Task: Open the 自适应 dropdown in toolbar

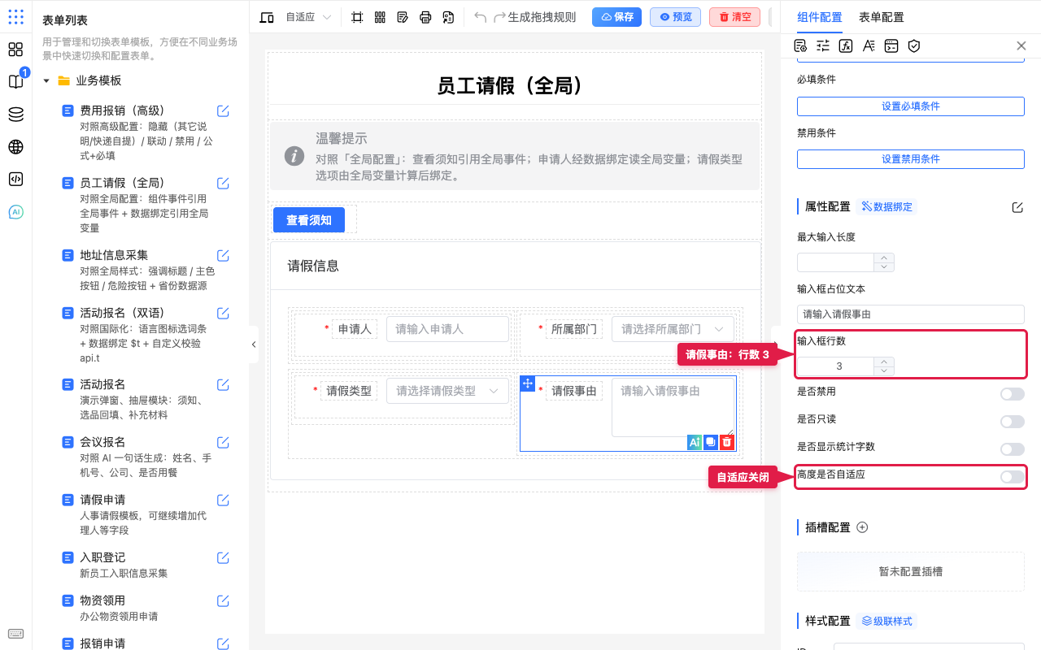Action: (308, 17)
